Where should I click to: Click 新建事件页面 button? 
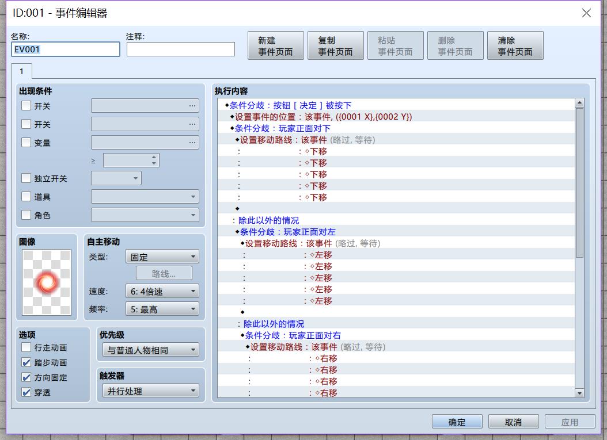point(276,45)
